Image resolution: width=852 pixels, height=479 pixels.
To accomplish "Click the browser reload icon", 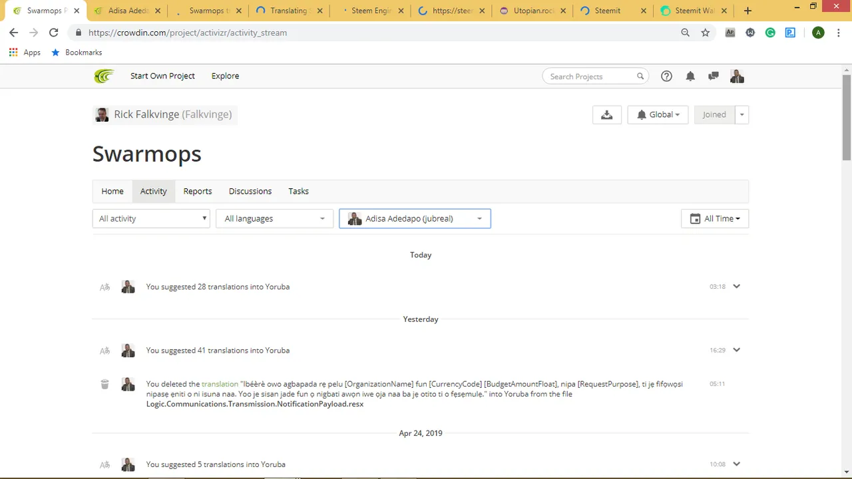I will [54, 33].
